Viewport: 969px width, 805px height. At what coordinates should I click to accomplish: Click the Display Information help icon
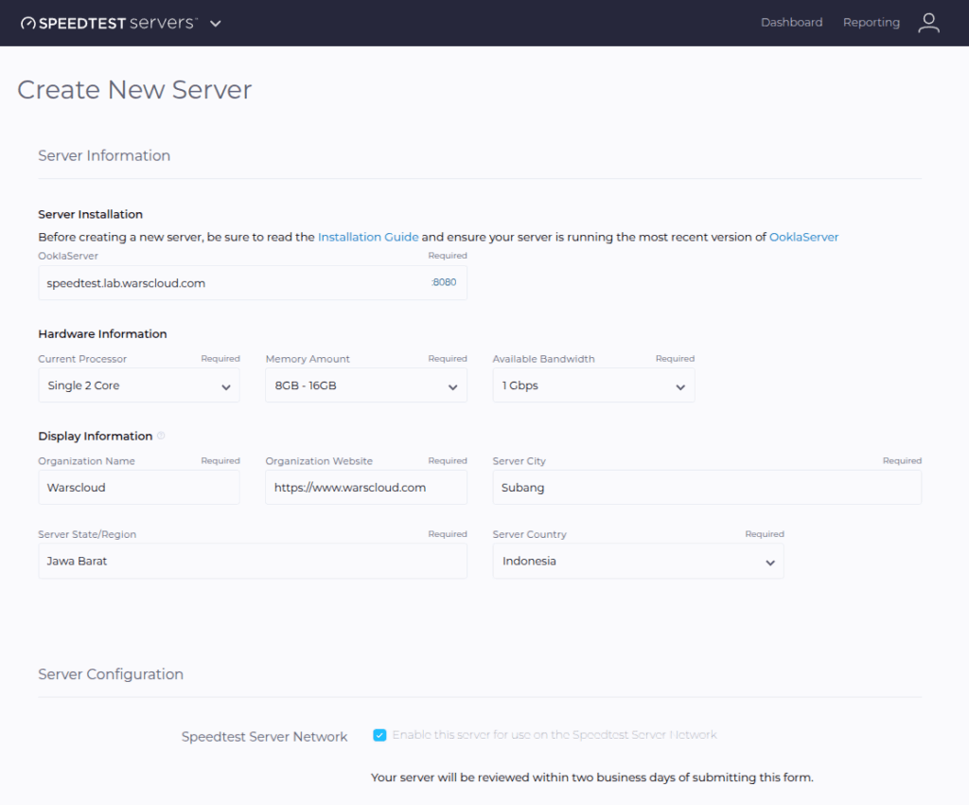click(x=161, y=436)
